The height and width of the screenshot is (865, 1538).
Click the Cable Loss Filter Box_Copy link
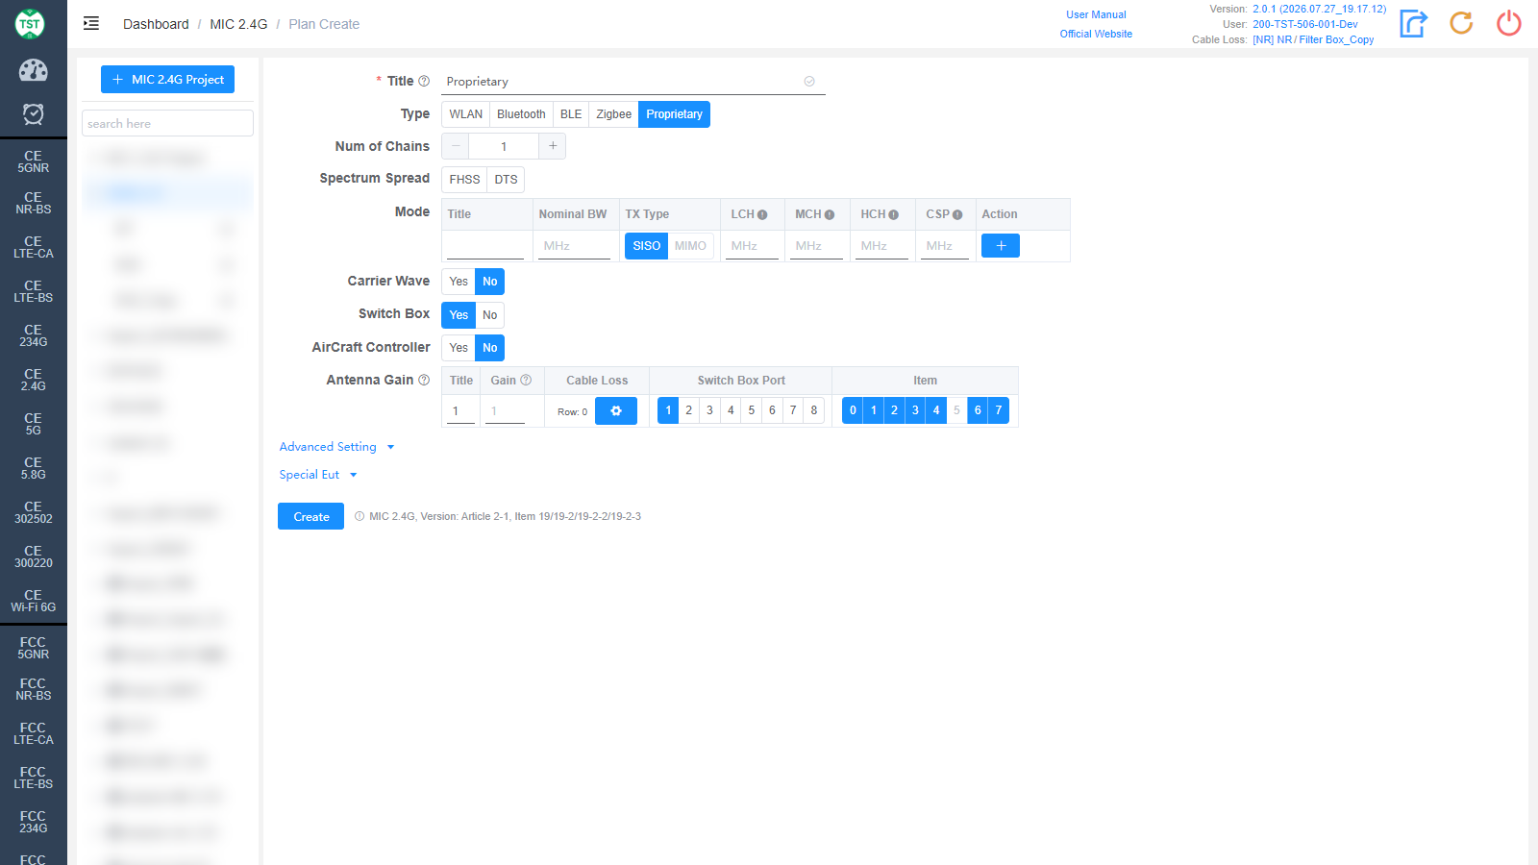(1313, 39)
